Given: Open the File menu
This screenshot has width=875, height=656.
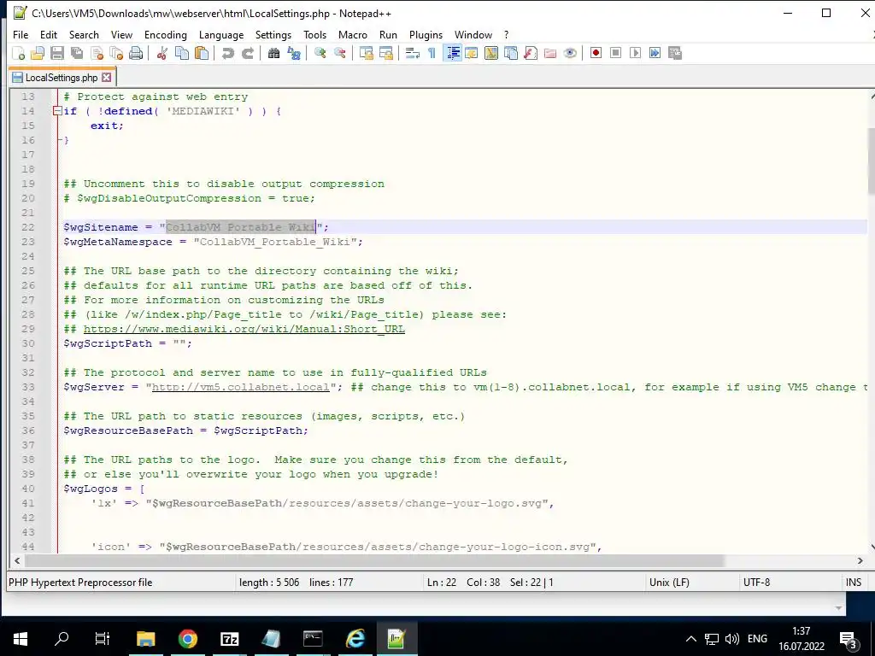Looking at the screenshot, I should click(x=21, y=34).
